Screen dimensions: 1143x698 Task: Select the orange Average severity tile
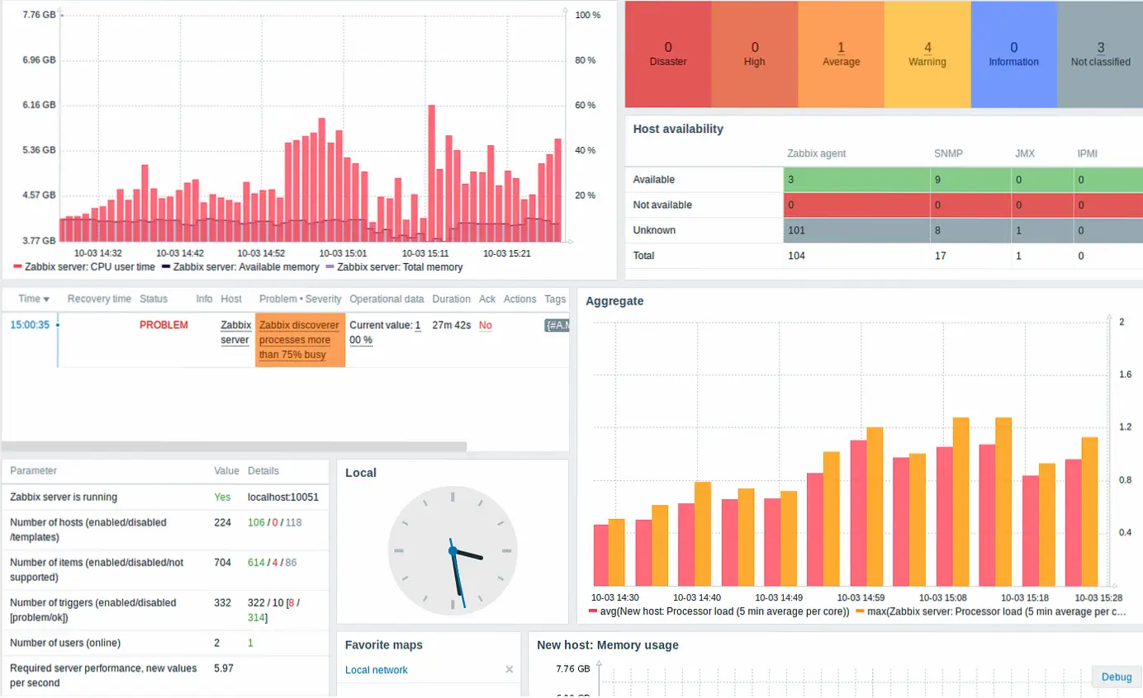pos(841,54)
